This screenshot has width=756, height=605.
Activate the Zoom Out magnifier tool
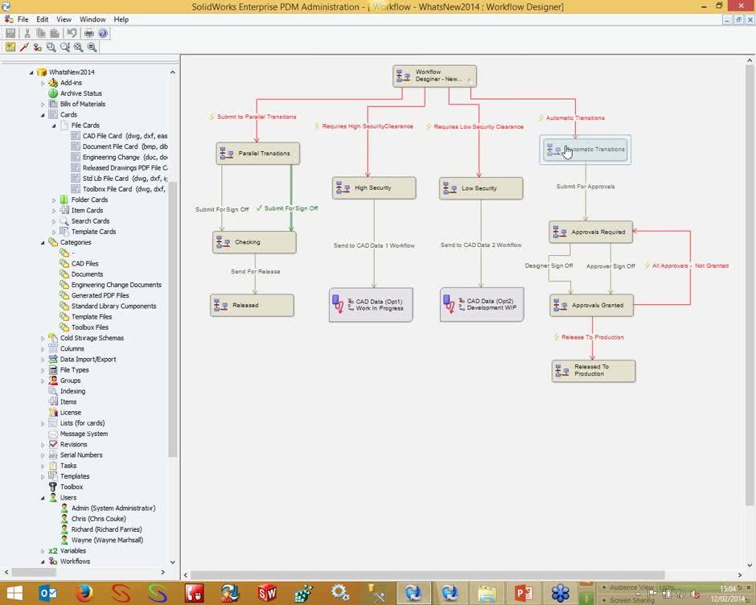coord(90,47)
